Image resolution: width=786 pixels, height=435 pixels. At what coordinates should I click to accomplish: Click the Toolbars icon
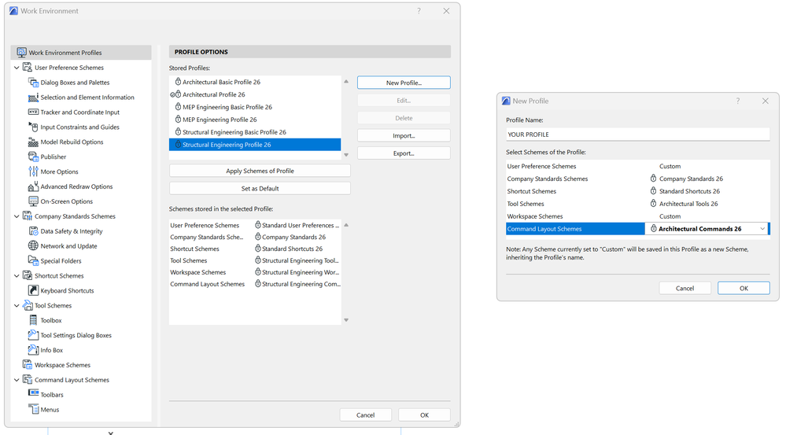tap(33, 394)
